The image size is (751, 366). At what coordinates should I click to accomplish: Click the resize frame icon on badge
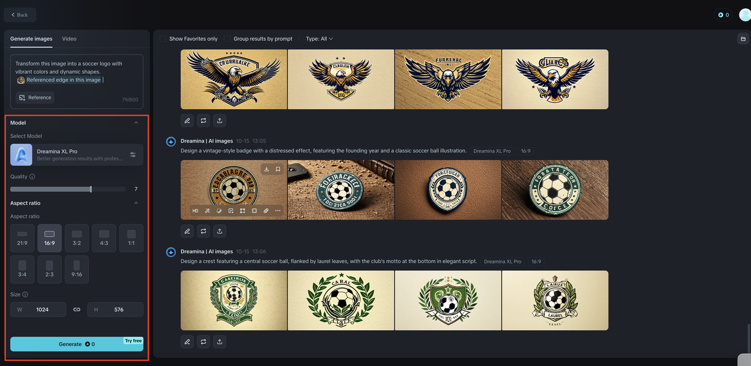(x=254, y=211)
